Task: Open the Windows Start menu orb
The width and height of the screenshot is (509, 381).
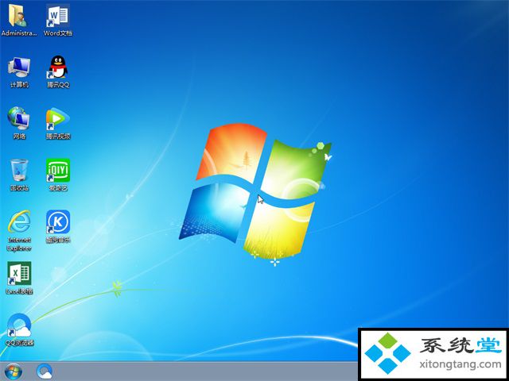Action: [x=14, y=371]
